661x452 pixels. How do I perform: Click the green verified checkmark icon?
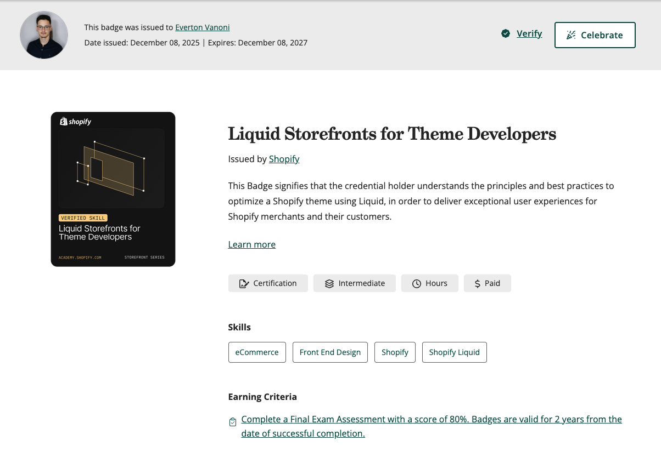coord(506,33)
